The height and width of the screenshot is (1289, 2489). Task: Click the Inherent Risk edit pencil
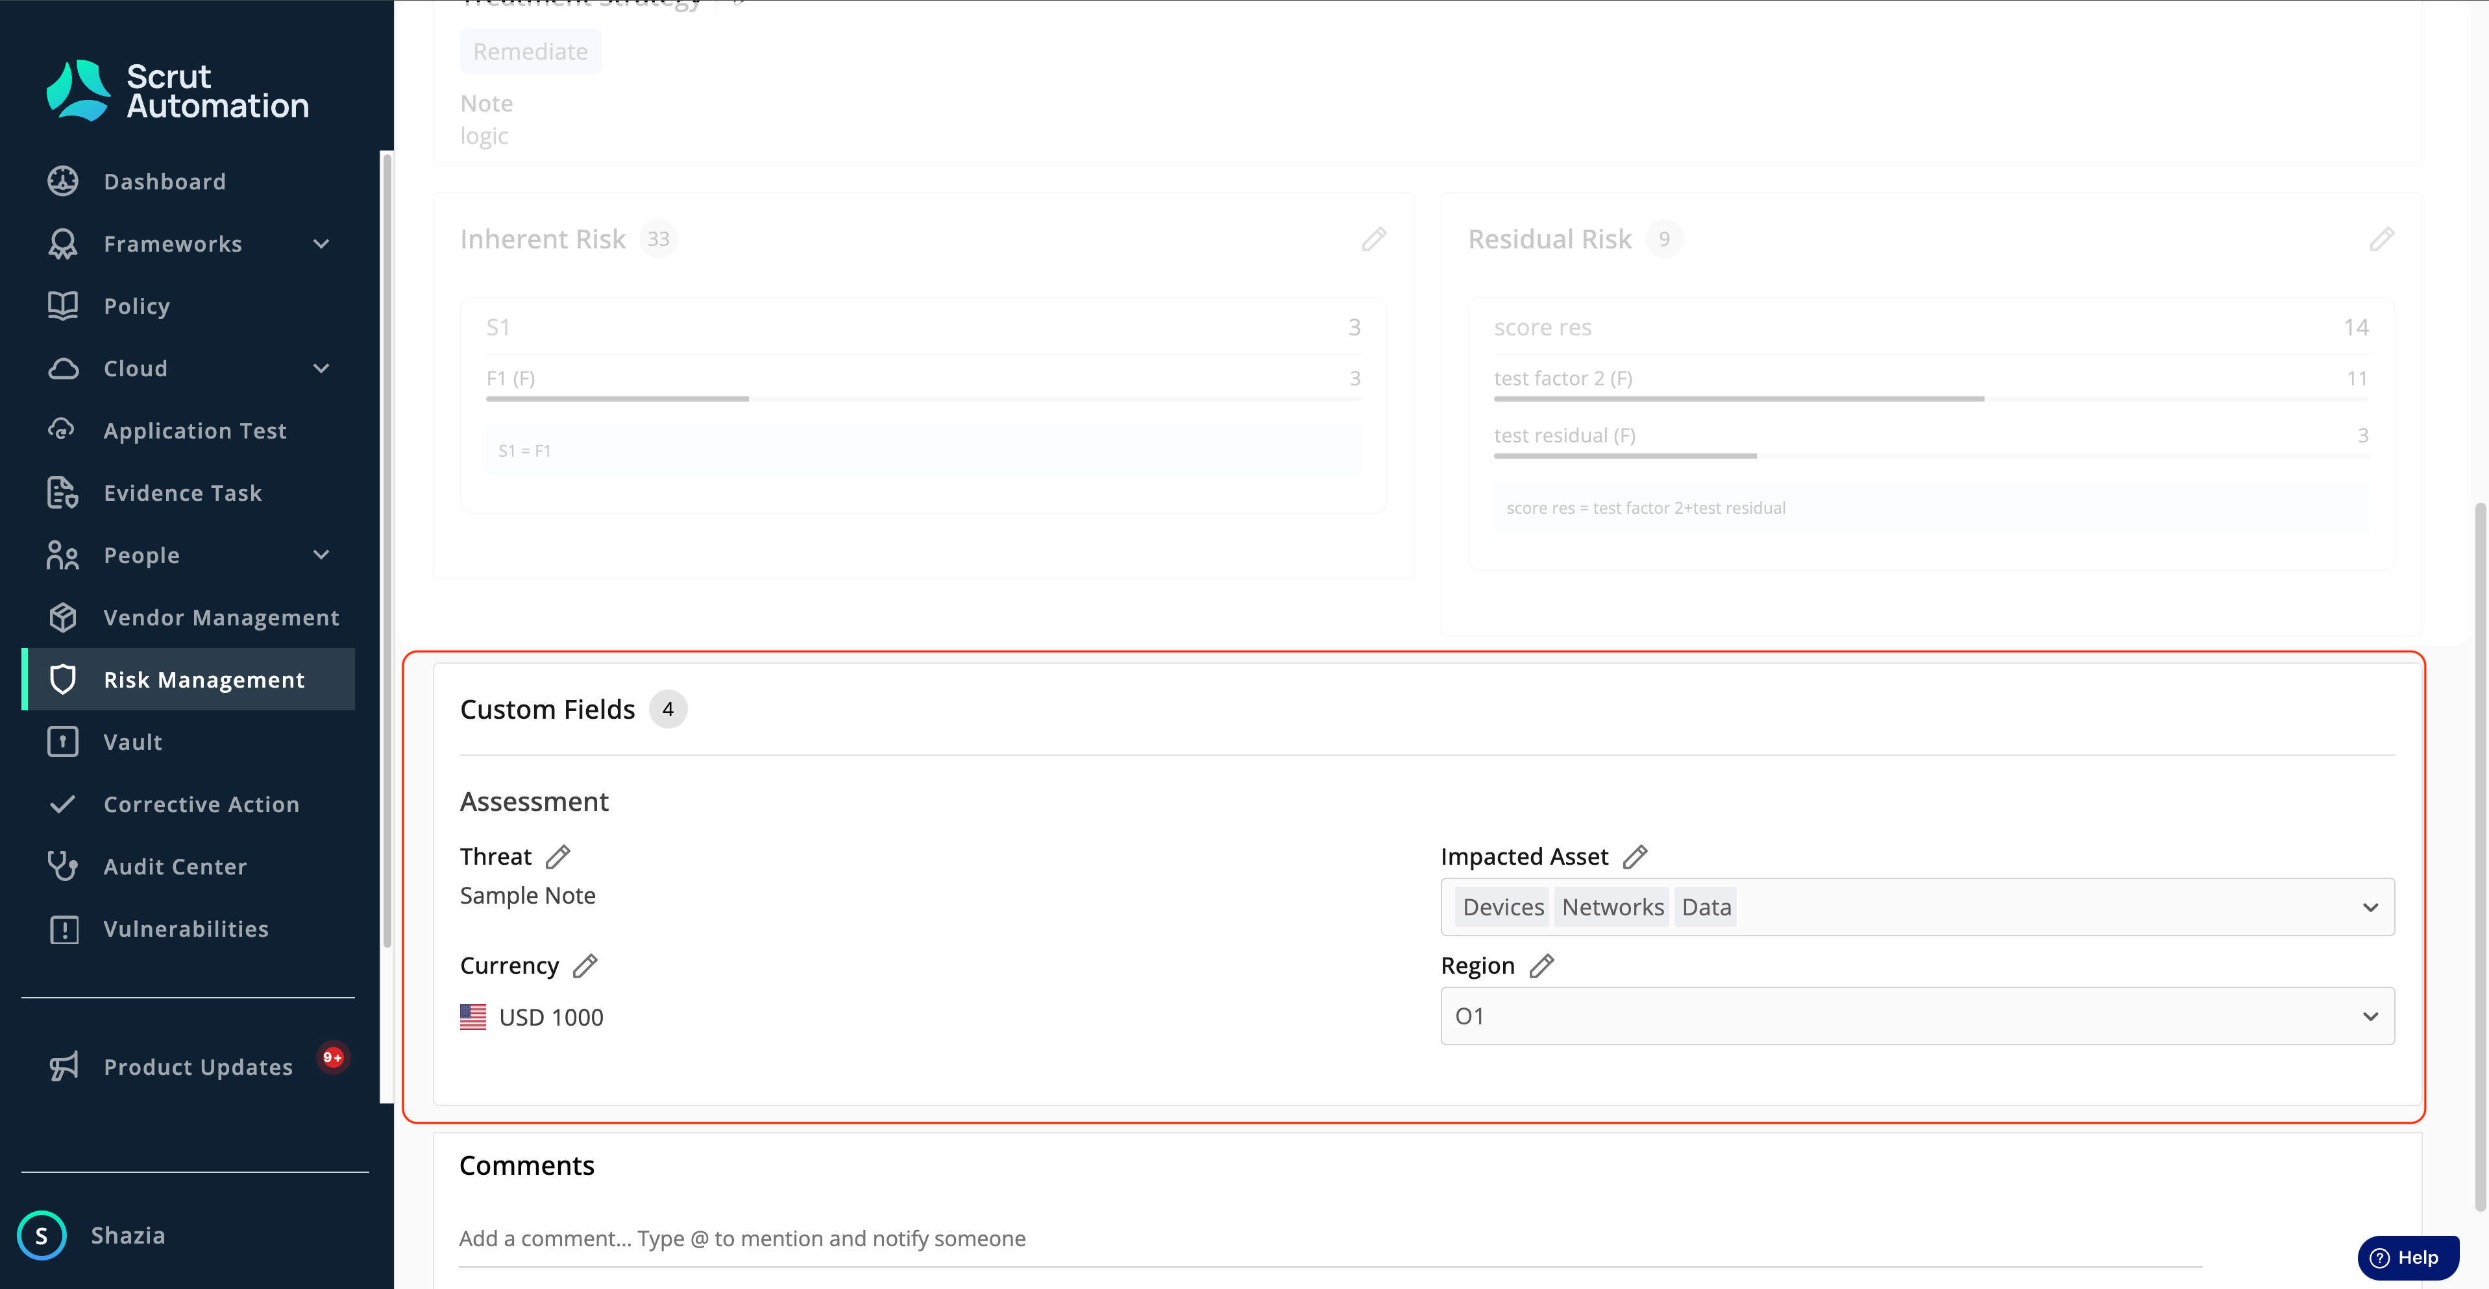click(1374, 239)
